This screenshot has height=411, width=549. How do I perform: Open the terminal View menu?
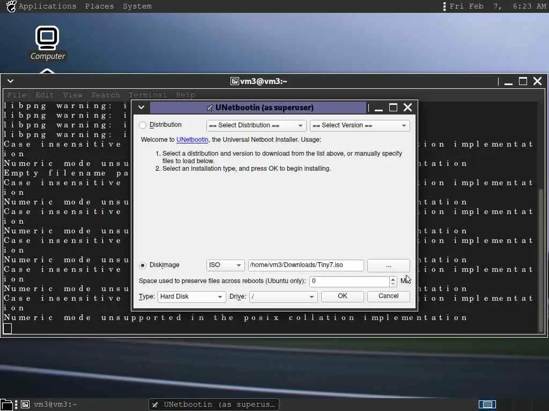click(73, 95)
